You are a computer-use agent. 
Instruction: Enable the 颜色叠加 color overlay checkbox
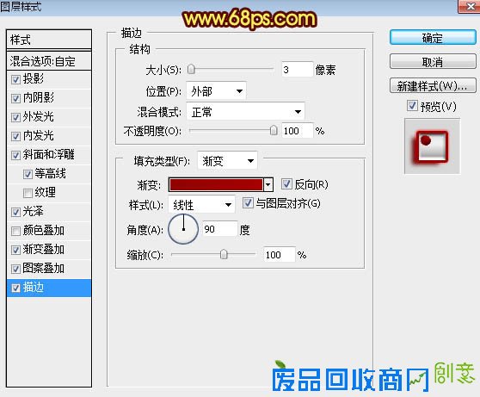click(x=15, y=231)
